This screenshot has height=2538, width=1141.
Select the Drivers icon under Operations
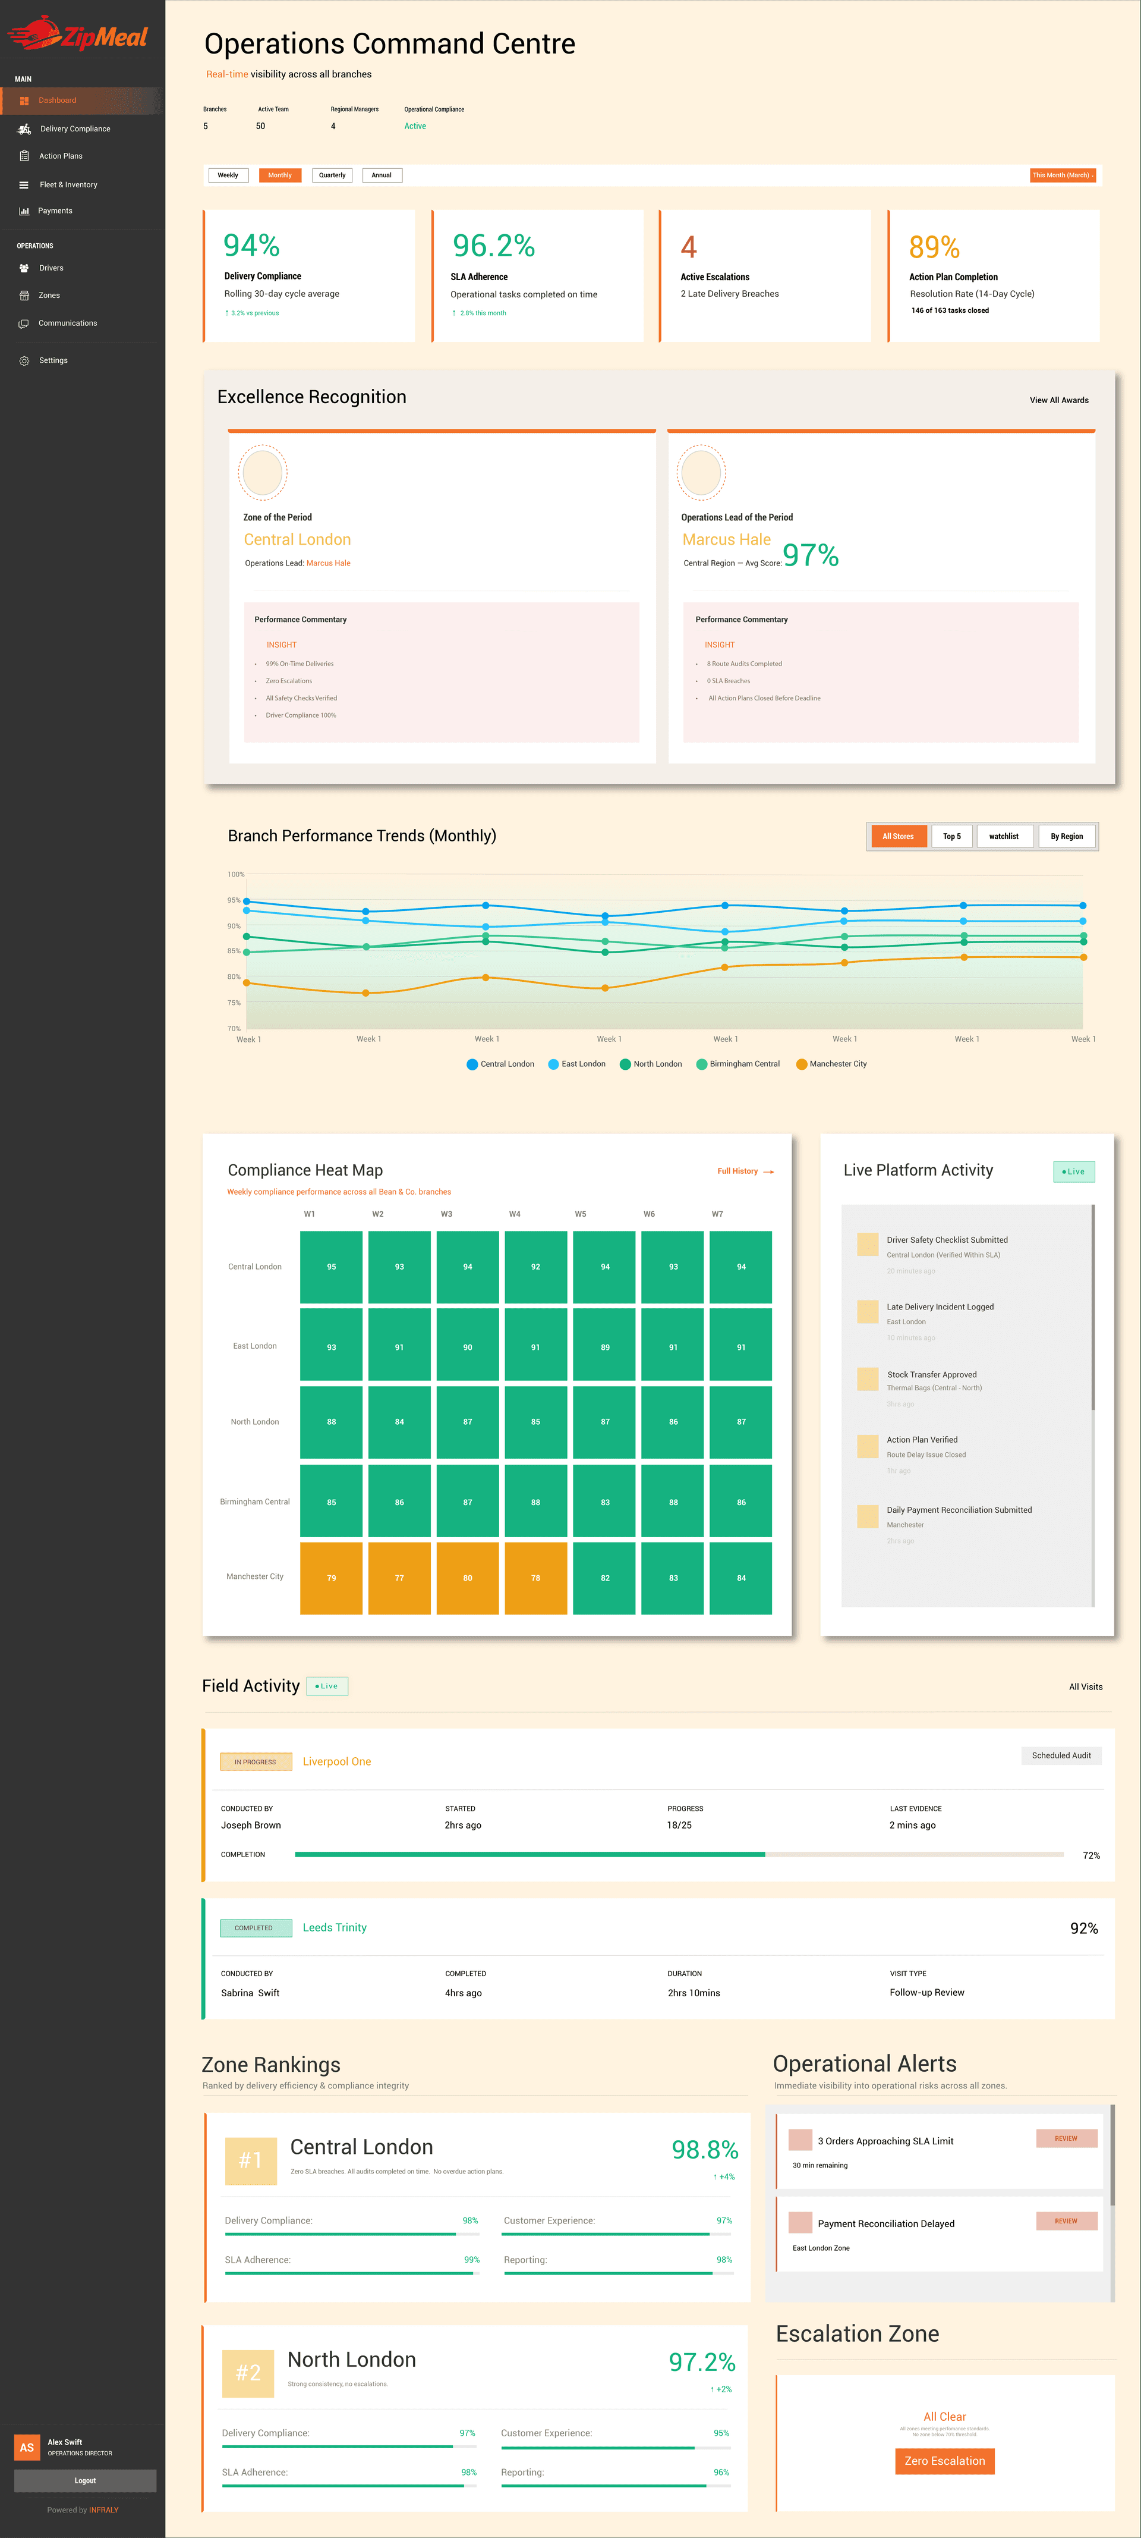click(x=24, y=267)
